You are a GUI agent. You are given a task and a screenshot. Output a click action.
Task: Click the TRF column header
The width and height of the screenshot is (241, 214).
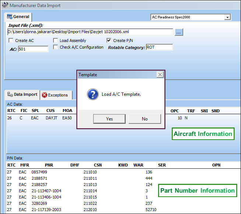point(191,111)
